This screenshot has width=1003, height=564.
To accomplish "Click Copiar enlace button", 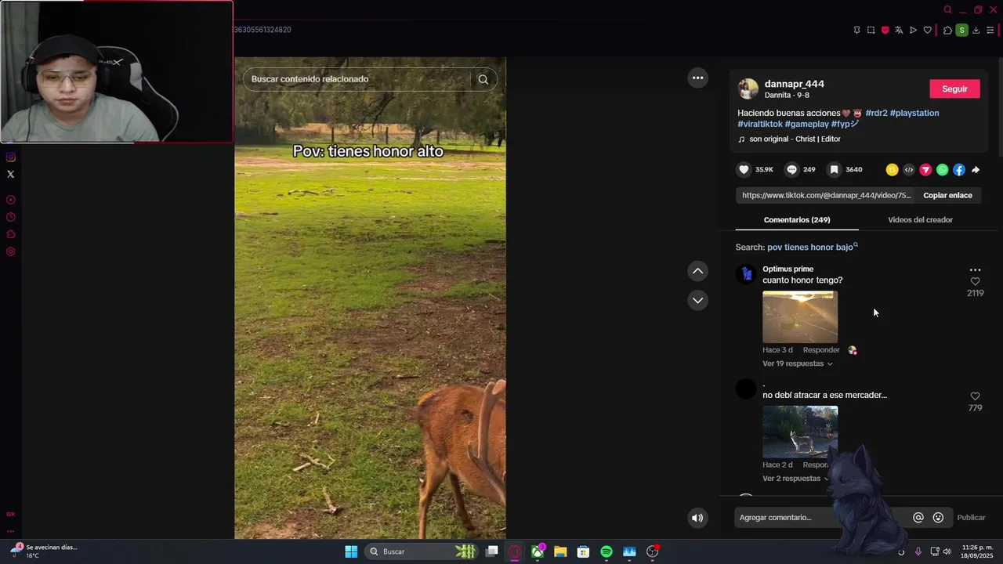I will [x=947, y=195].
